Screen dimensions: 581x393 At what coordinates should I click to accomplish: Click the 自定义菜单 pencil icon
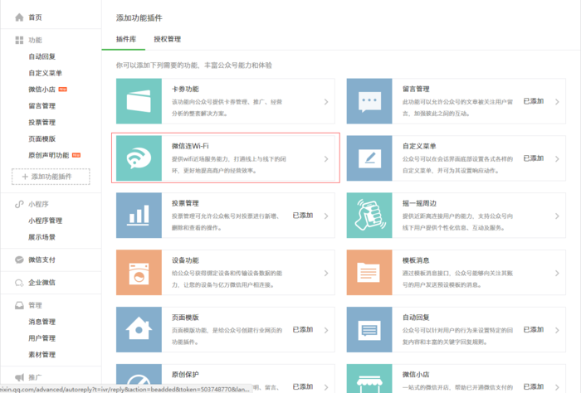coord(369,158)
